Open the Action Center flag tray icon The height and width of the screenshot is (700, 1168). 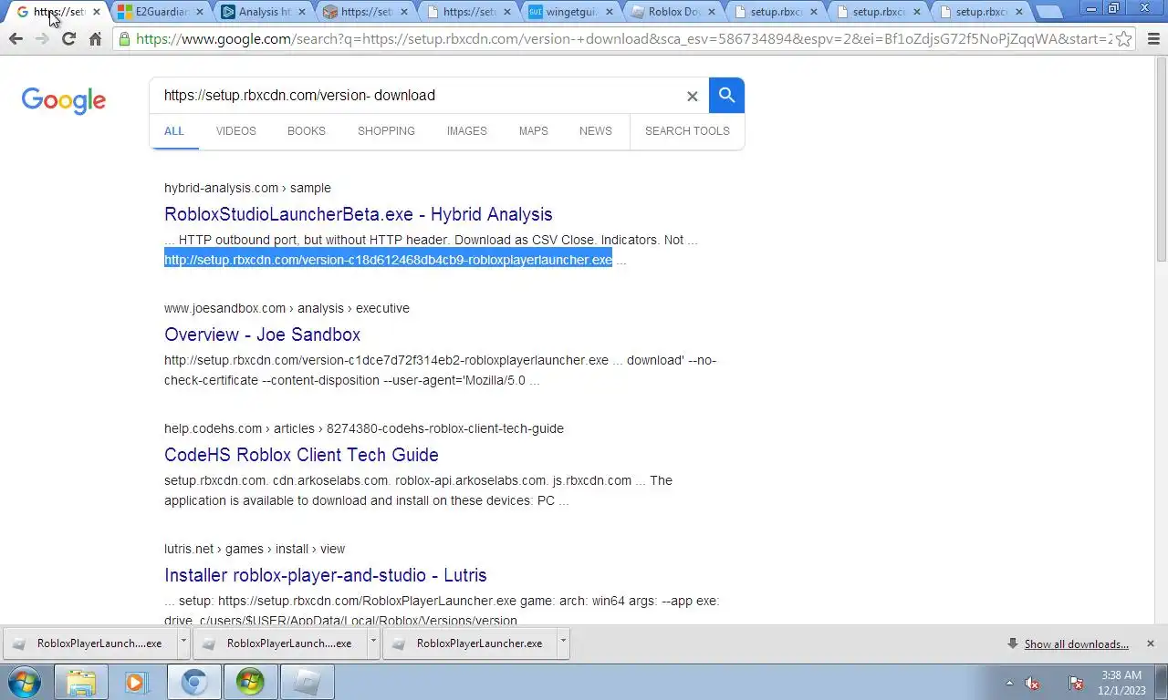click(x=1076, y=683)
